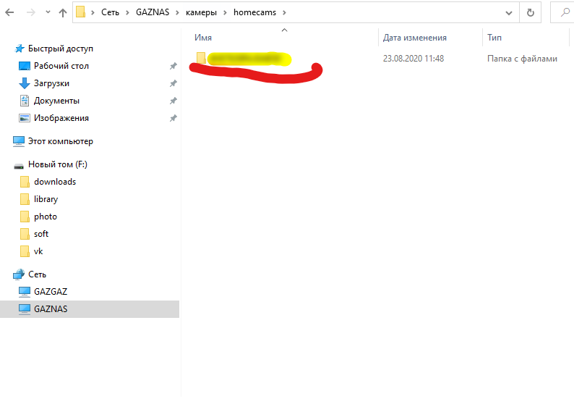574x399 pixels.
Task: Click the Изображения picture icon
Action: tap(25, 118)
